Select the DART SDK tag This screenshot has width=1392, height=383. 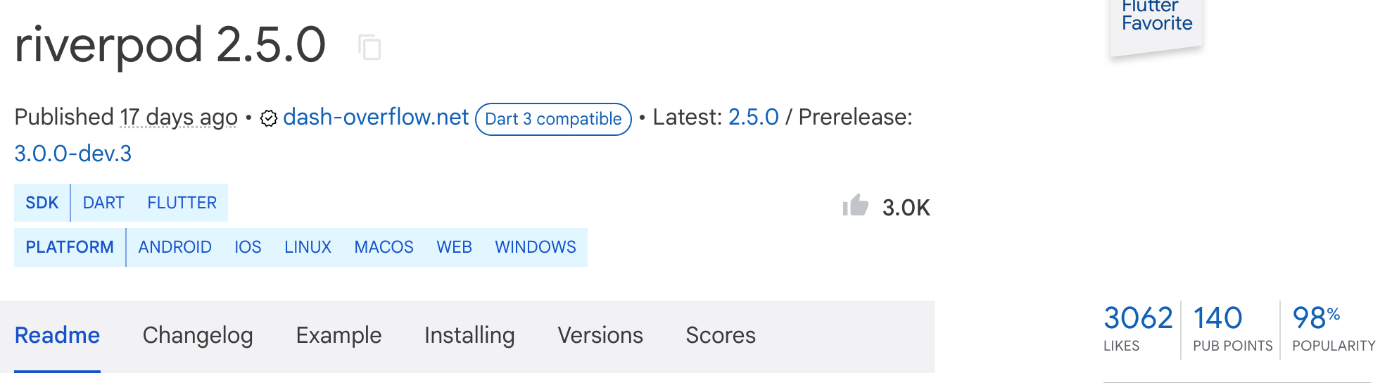click(103, 203)
